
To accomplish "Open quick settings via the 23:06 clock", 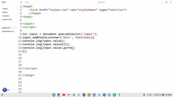I will pyautogui.click(x=156, y=95).
